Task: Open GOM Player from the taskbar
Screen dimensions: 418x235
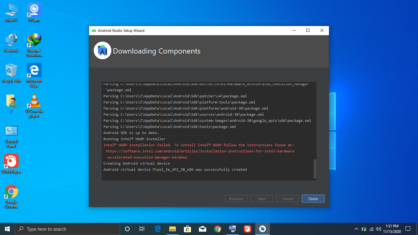Action: coord(248,229)
